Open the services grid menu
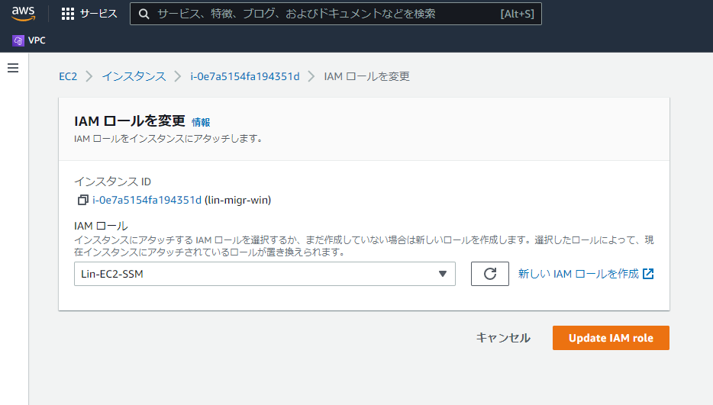The image size is (713, 405). (68, 14)
